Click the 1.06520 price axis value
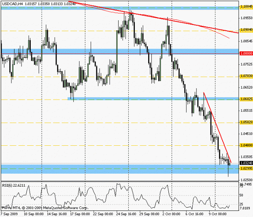Screen dimensions: 253x217 246,87
